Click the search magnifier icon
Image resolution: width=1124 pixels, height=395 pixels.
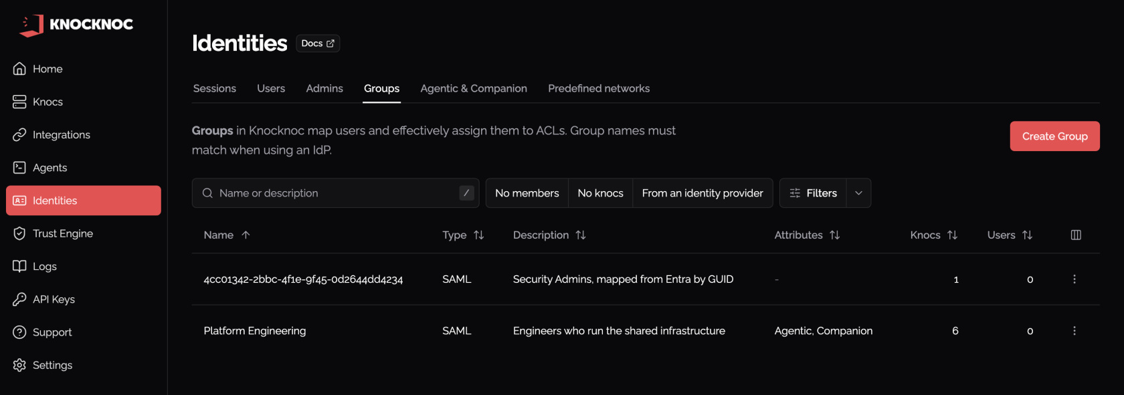(x=207, y=193)
